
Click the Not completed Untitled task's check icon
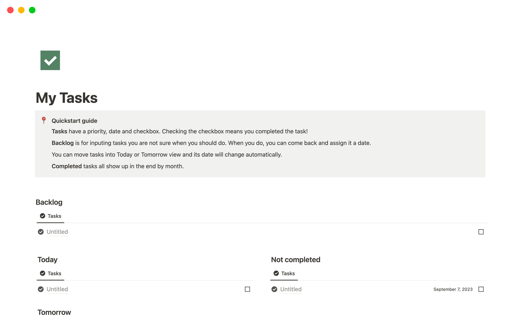point(274,289)
